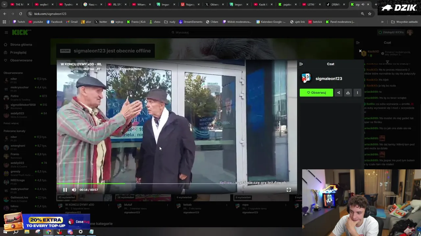Viewport: 421px width, 236px height.
Task: Download the clip via download icon
Action: (348, 93)
